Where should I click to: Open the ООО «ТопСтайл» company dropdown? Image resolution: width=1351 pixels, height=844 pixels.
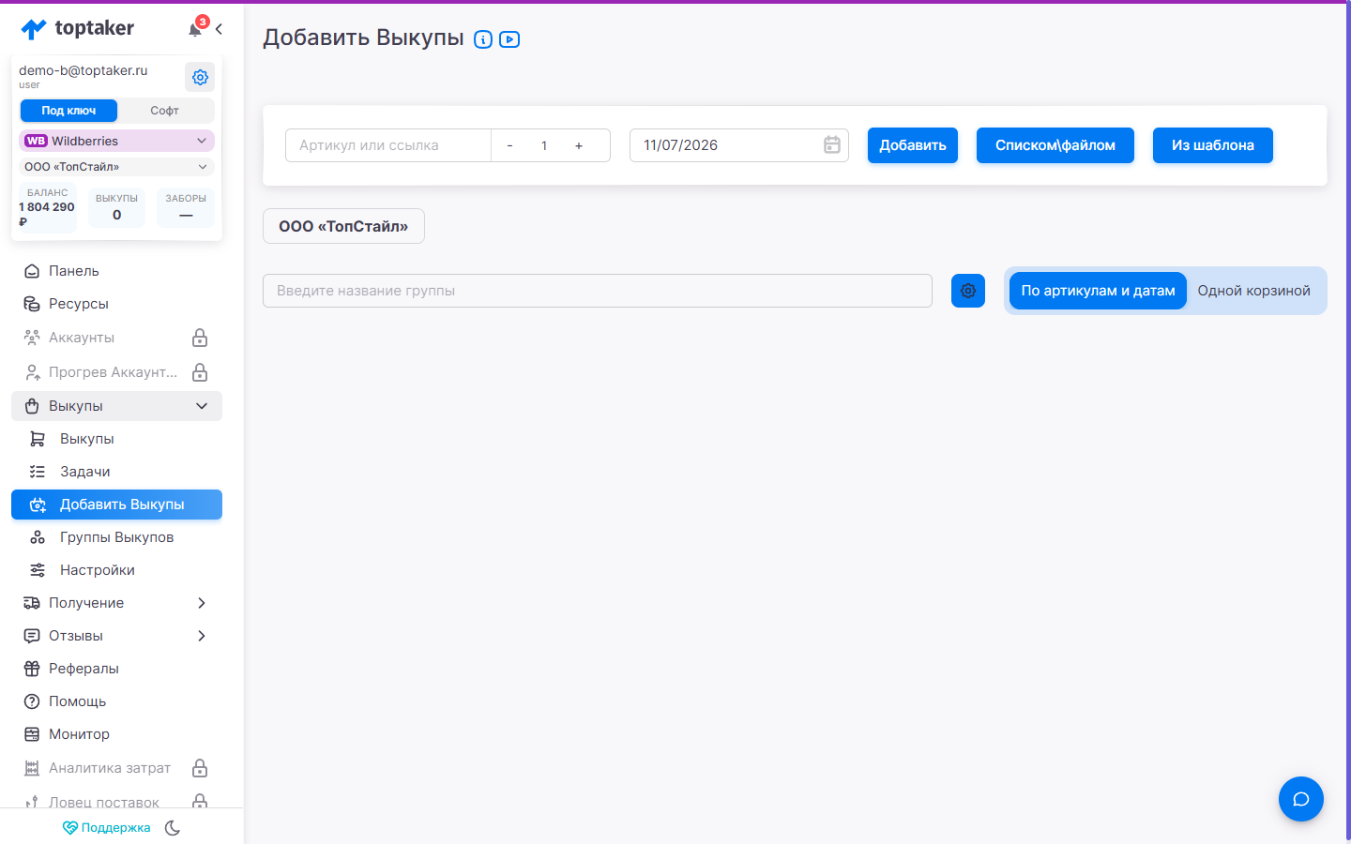click(116, 167)
